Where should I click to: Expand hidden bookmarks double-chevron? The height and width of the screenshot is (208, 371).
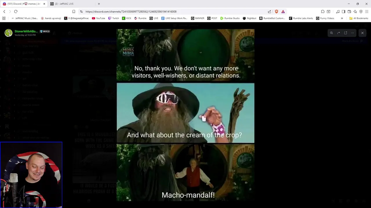tap(342, 18)
